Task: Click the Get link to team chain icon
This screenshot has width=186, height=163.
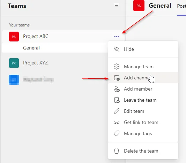Action: 117,122
